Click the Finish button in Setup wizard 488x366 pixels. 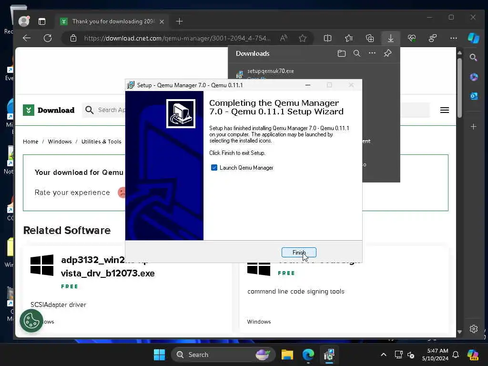(x=299, y=253)
